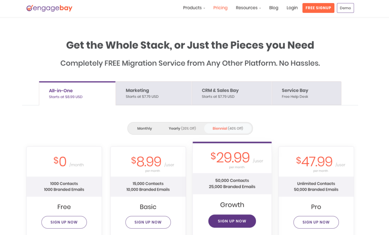Open the Login page
Viewport: 389px width, 235px height.
click(x=292, y=8)
